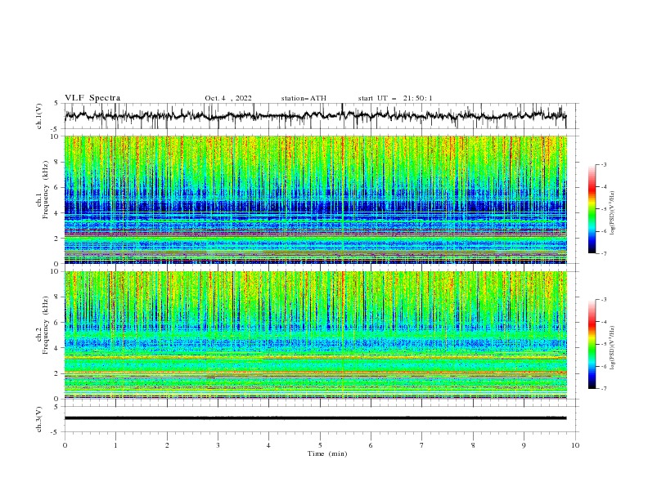Click the ch.3 flat voltage trace
This screenshot has width=648, height=500.
[x=315, y=418]
